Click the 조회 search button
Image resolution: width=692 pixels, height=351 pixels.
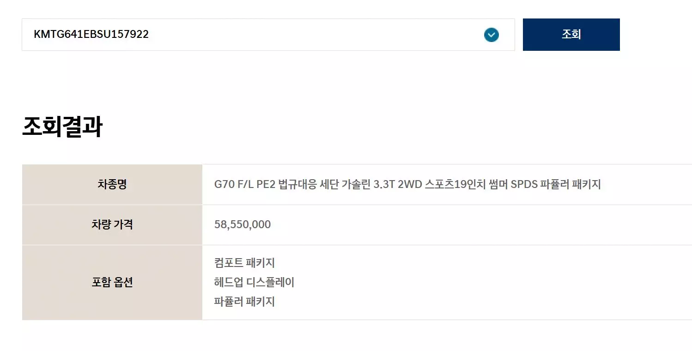pos(571,35)
